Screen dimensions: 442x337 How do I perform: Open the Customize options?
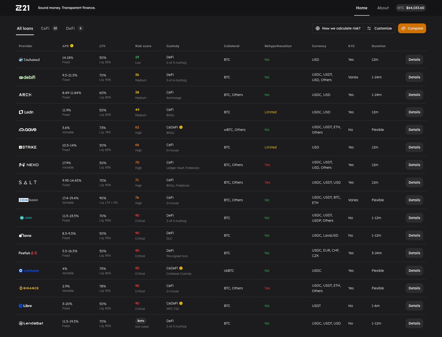tap(379, 28)
